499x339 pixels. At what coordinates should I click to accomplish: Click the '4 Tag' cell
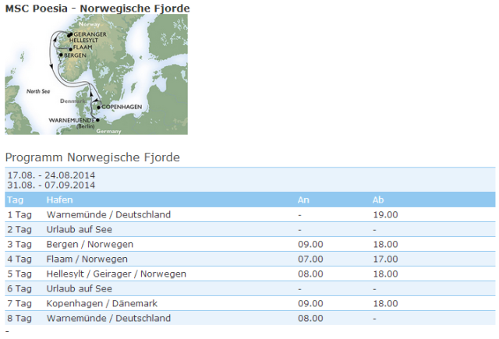coord(19,259)
